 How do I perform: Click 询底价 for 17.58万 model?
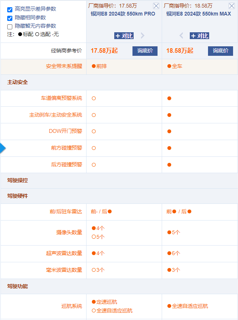pyautogui.click(x=145, y=51)
